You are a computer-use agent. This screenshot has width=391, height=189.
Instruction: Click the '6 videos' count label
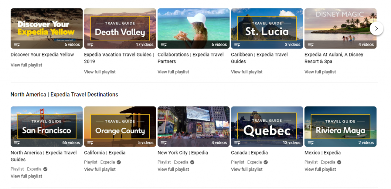click(x=219, y=45)
